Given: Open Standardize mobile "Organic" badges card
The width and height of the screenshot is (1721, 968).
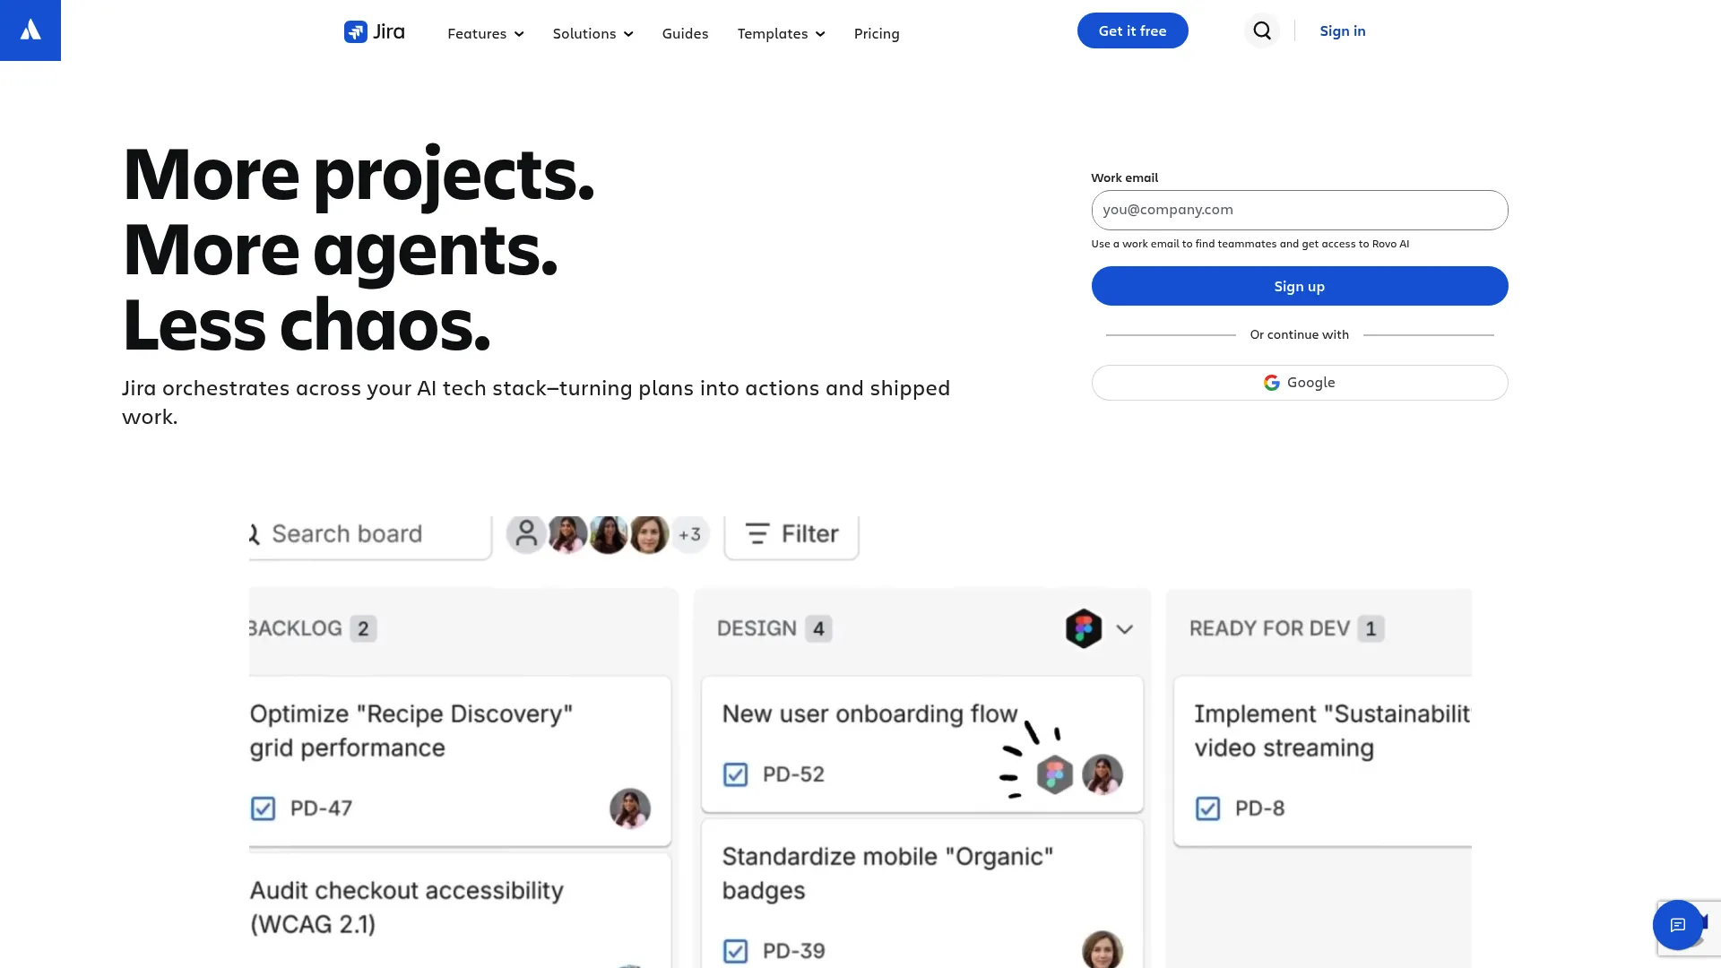Looking at the screenshot, I should point(922,894).
